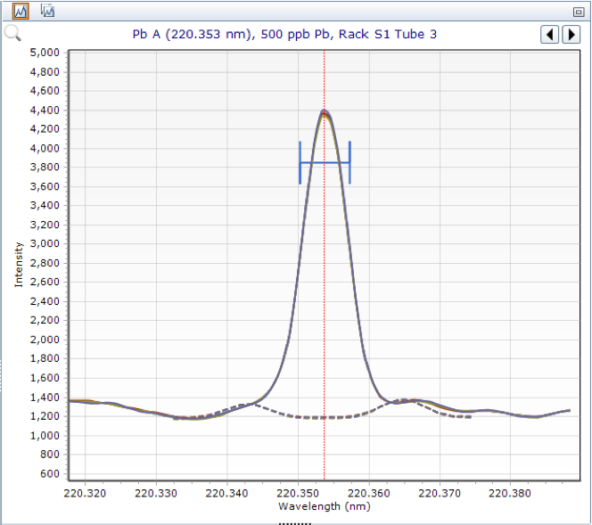
Task: Click the Intensity axis label
Action: pyautogui.click(x=19, y=265)
